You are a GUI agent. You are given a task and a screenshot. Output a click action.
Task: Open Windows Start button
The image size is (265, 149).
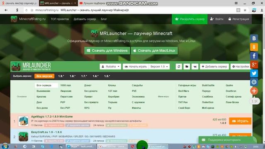pos(5,146)
